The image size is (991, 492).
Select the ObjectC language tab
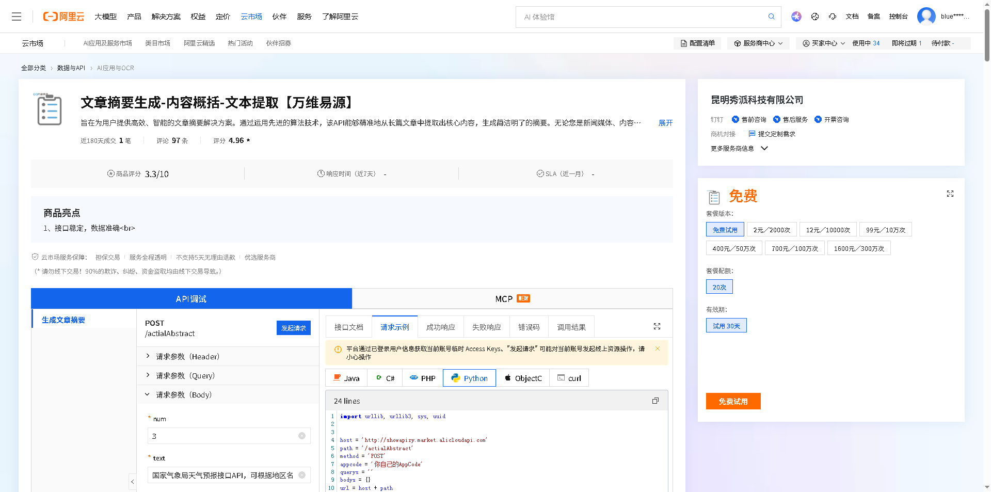pos(523,378)
